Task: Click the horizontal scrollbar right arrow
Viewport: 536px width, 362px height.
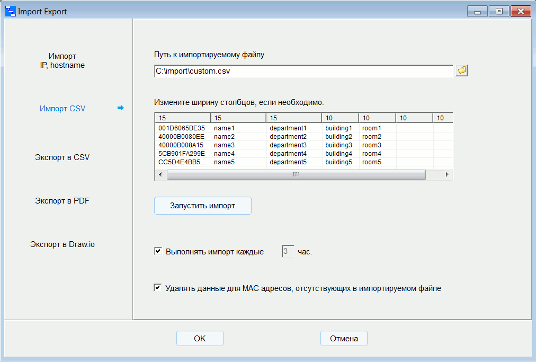Action: click(447, 175)
